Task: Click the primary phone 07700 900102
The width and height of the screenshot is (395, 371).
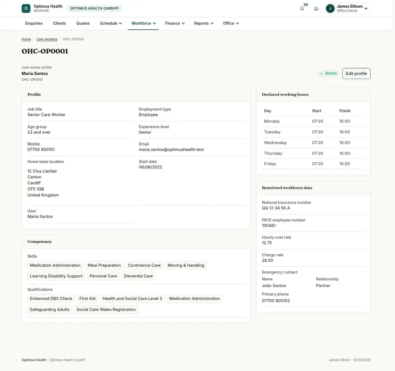Action: click(276, 301)
